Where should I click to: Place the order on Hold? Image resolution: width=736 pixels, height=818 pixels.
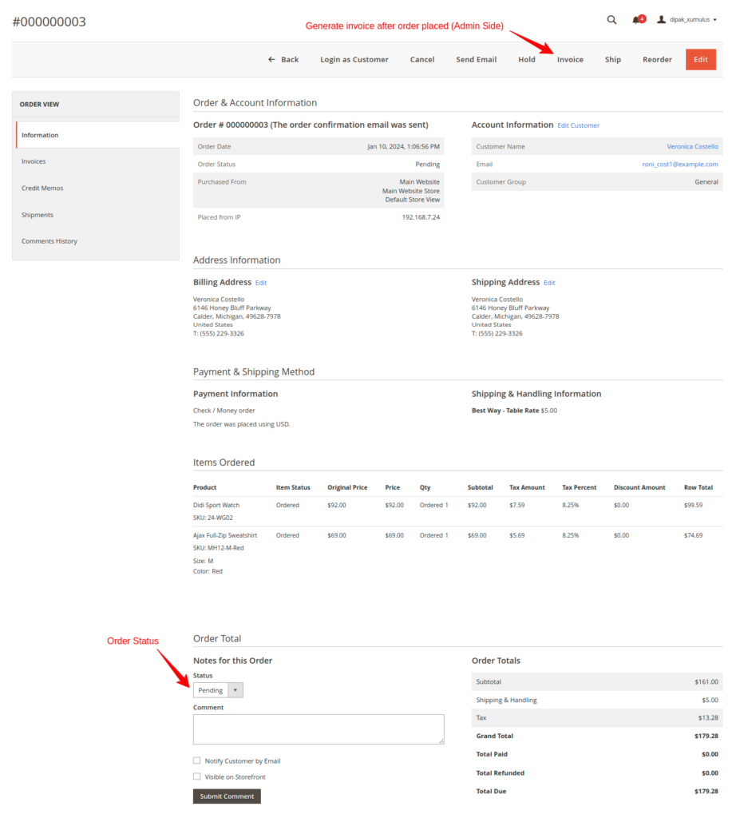[526, 59]
